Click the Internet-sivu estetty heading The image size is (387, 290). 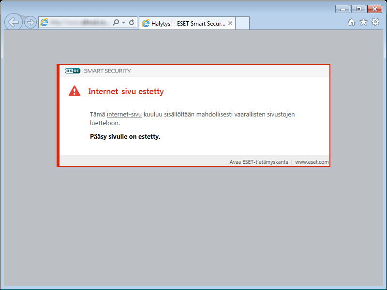[x=126, y=91]
